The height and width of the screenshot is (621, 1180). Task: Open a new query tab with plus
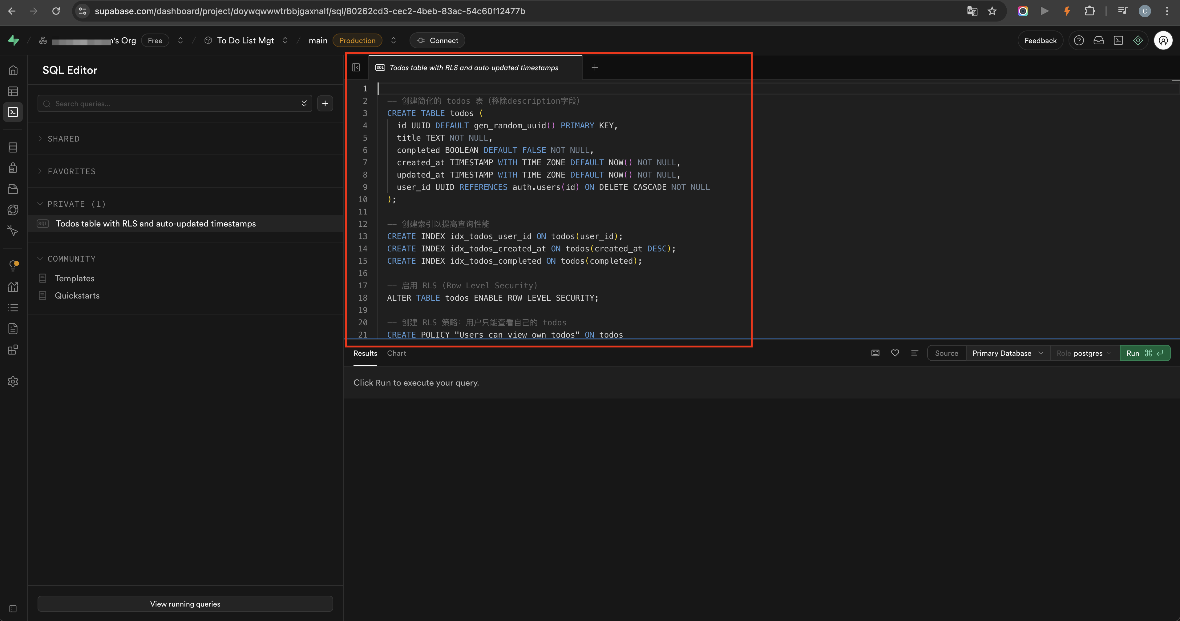(595, 67)
